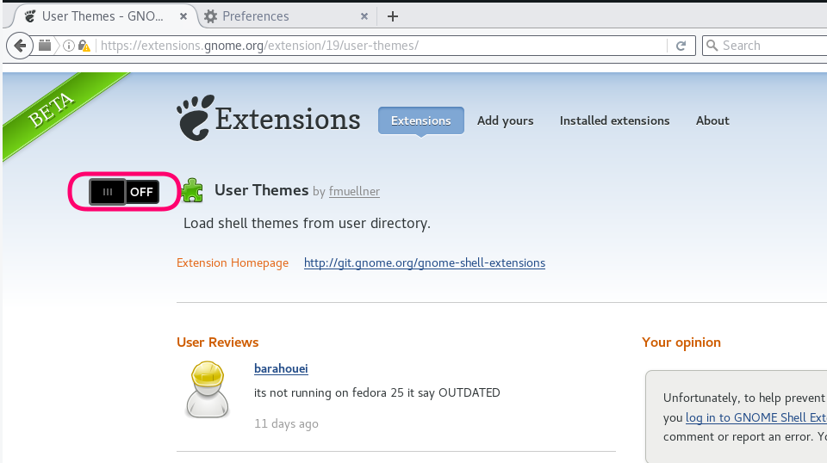Toggle the User Themes extension switch

tap(124, 192)
